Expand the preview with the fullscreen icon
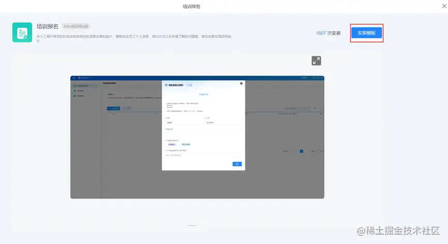This screenshot has height=244, width=448. click(316, 61)
